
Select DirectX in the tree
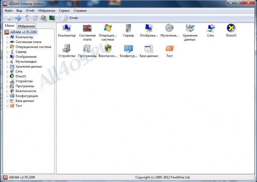21,76
